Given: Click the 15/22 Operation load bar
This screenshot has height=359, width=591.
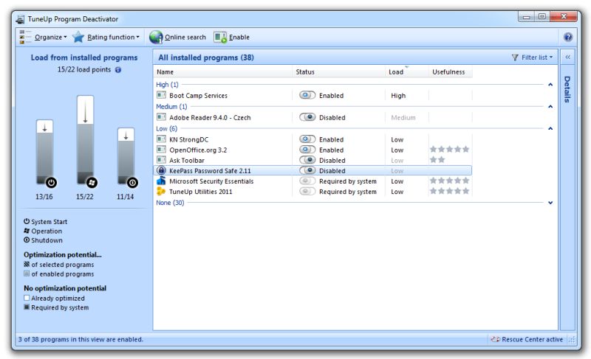Looking at the screenshot, I should coord(85,140).
